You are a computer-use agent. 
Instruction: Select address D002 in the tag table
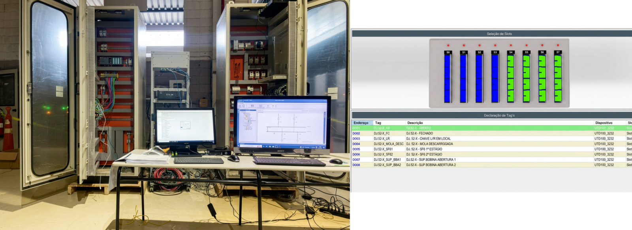[356, 133]
